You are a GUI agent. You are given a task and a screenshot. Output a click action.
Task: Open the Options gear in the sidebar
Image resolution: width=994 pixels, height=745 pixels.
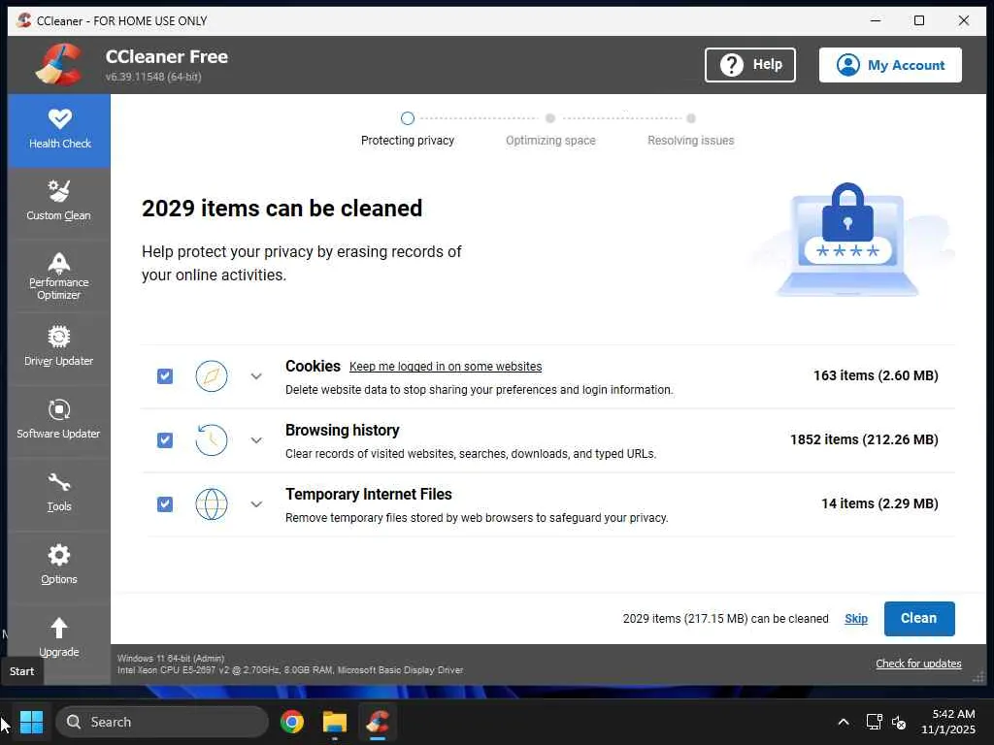click(59, 565)
